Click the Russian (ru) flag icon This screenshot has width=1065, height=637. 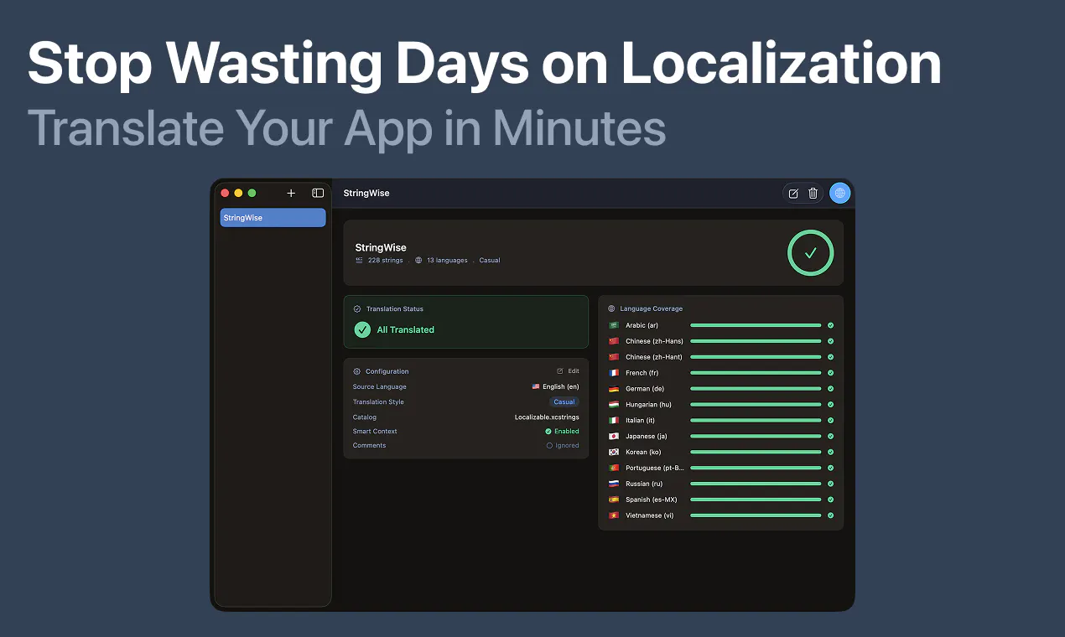pos(613,484)
